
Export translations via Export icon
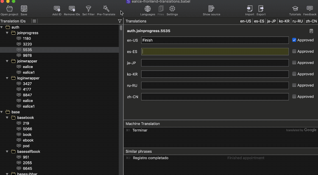tap(261, 9)
